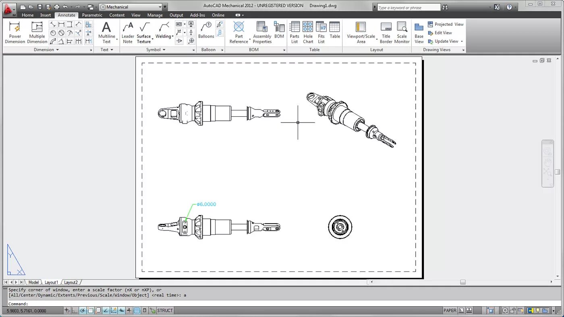The image size is (564, 317).
Task: Expand the Symbol panel
Action: point(156,50)
